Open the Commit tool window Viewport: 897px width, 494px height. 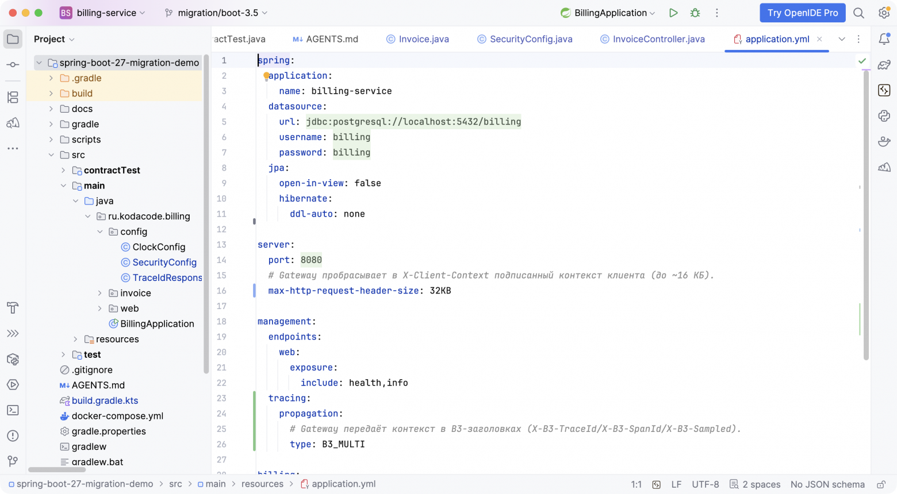coord(13,65)
